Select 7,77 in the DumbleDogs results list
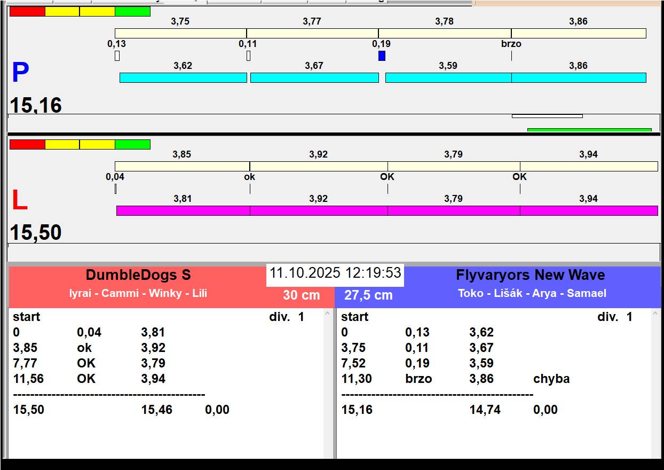The height and width of the screenshot is (470, 664). (25, 363)
